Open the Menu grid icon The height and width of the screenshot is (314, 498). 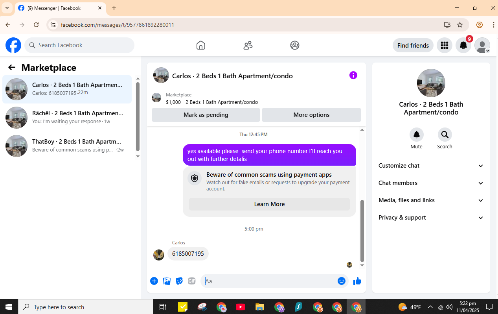coord(445,45)
